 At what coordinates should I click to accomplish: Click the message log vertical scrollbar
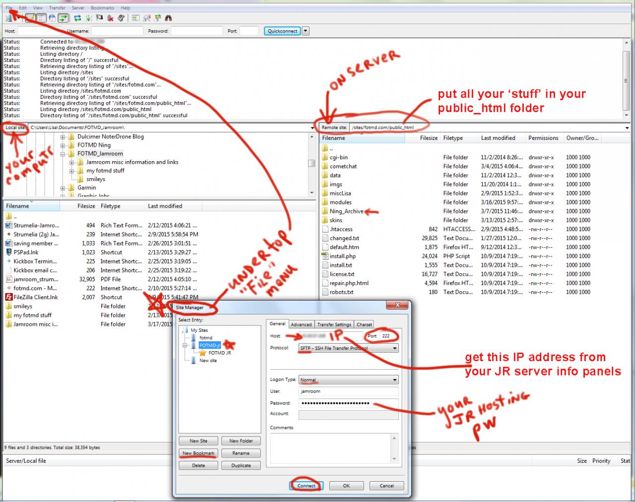tap(626, 79)
